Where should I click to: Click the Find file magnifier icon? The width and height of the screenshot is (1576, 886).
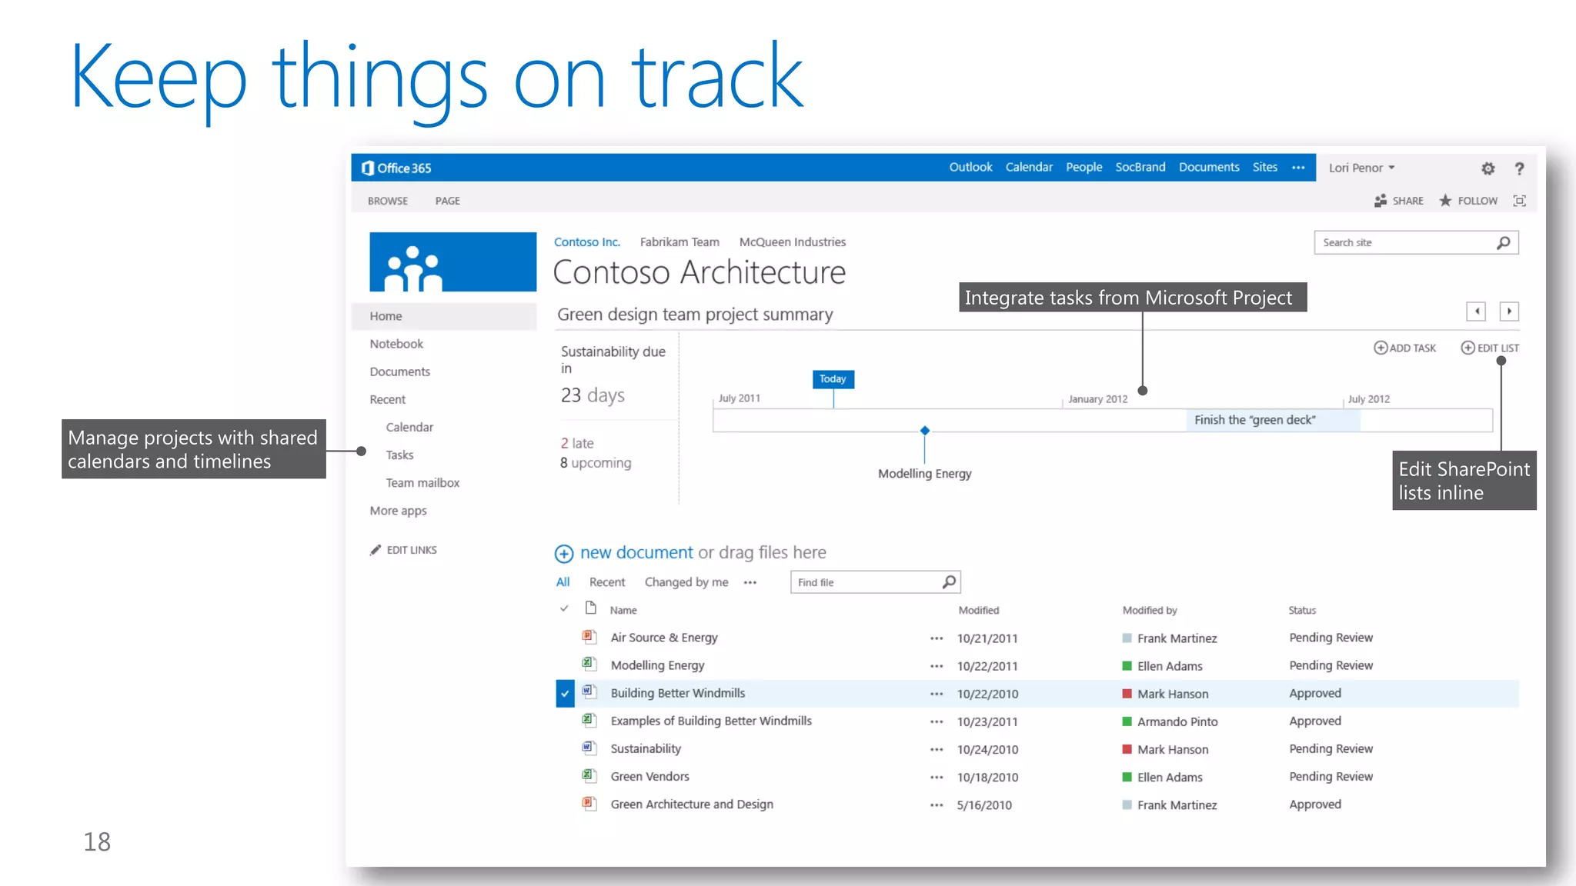click(x=949, y=582)
